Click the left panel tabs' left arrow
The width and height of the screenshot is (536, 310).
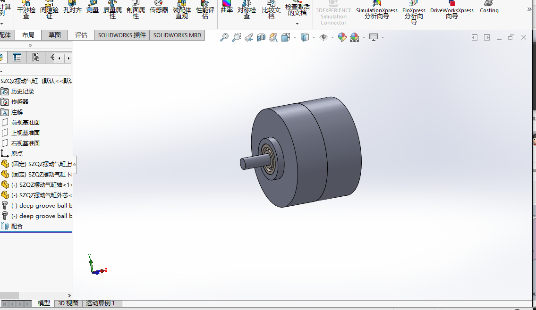pos(60,58)
